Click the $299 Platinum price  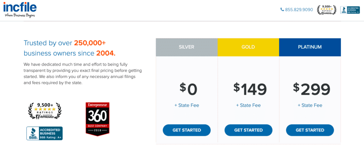pos(311,89)
